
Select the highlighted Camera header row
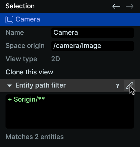tap(70, 20)
